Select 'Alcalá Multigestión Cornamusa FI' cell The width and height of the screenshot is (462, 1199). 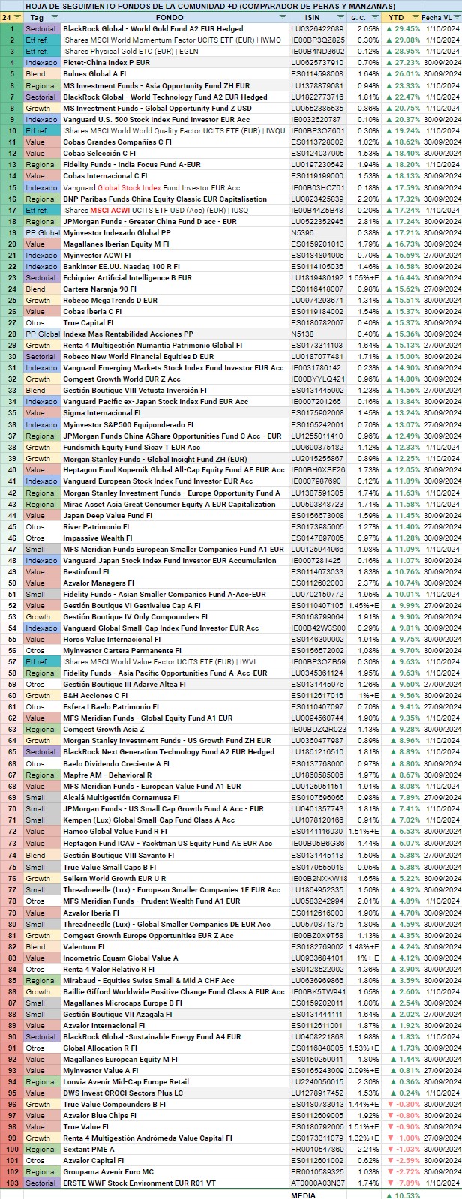coord(174,797)
